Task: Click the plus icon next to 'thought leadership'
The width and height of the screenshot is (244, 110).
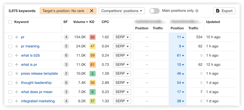Action: [17, 83]
